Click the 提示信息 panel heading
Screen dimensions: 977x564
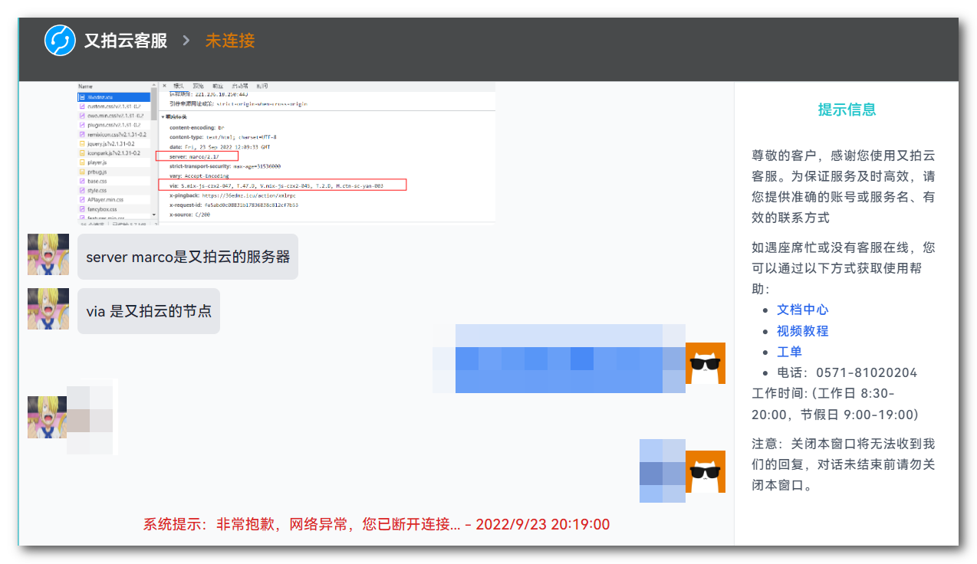(847, 110)
